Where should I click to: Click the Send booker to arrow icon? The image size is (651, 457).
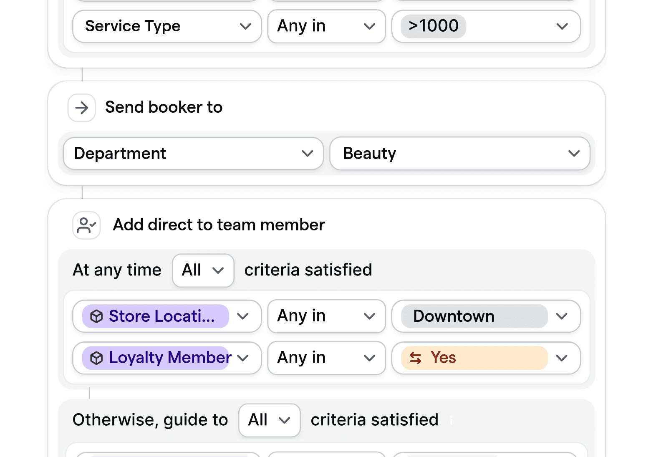coord(81,108)
